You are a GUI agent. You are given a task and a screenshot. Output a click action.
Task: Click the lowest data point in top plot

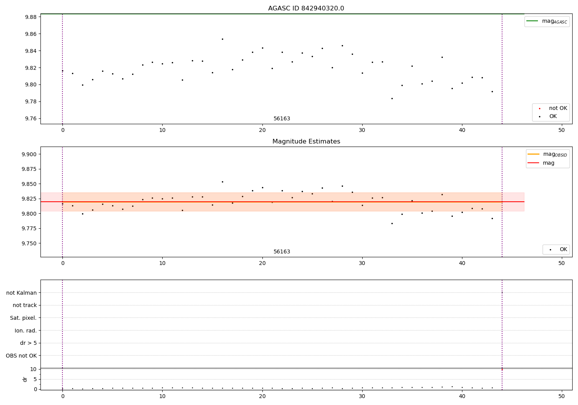coord(392,98)
